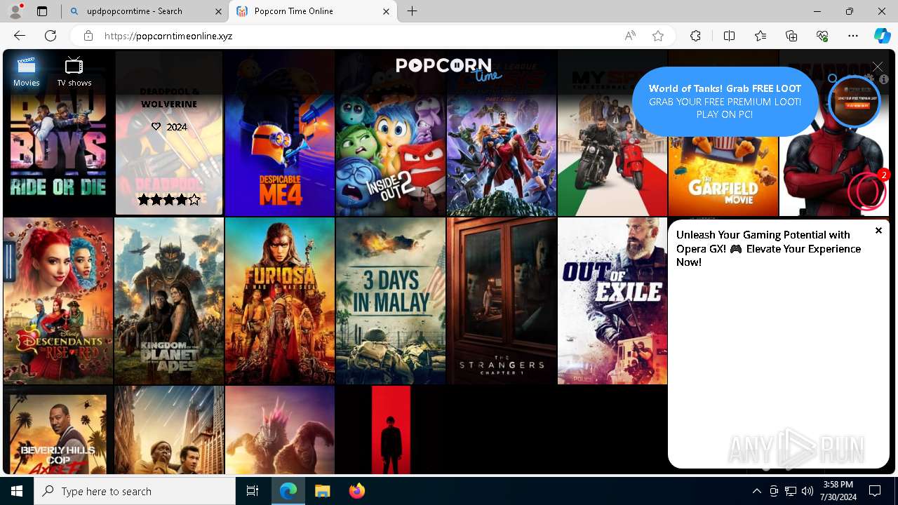Open the red poster with a silhouetted figure
The image size is (898, 505).
point(391,430)
